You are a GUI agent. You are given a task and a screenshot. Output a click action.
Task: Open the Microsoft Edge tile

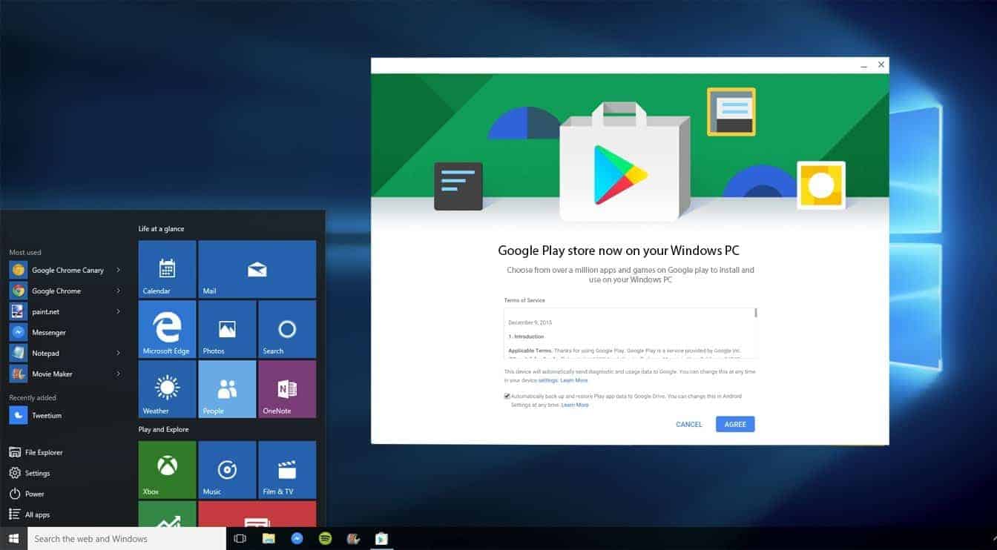pyautogui.click(x=166, y=328)
